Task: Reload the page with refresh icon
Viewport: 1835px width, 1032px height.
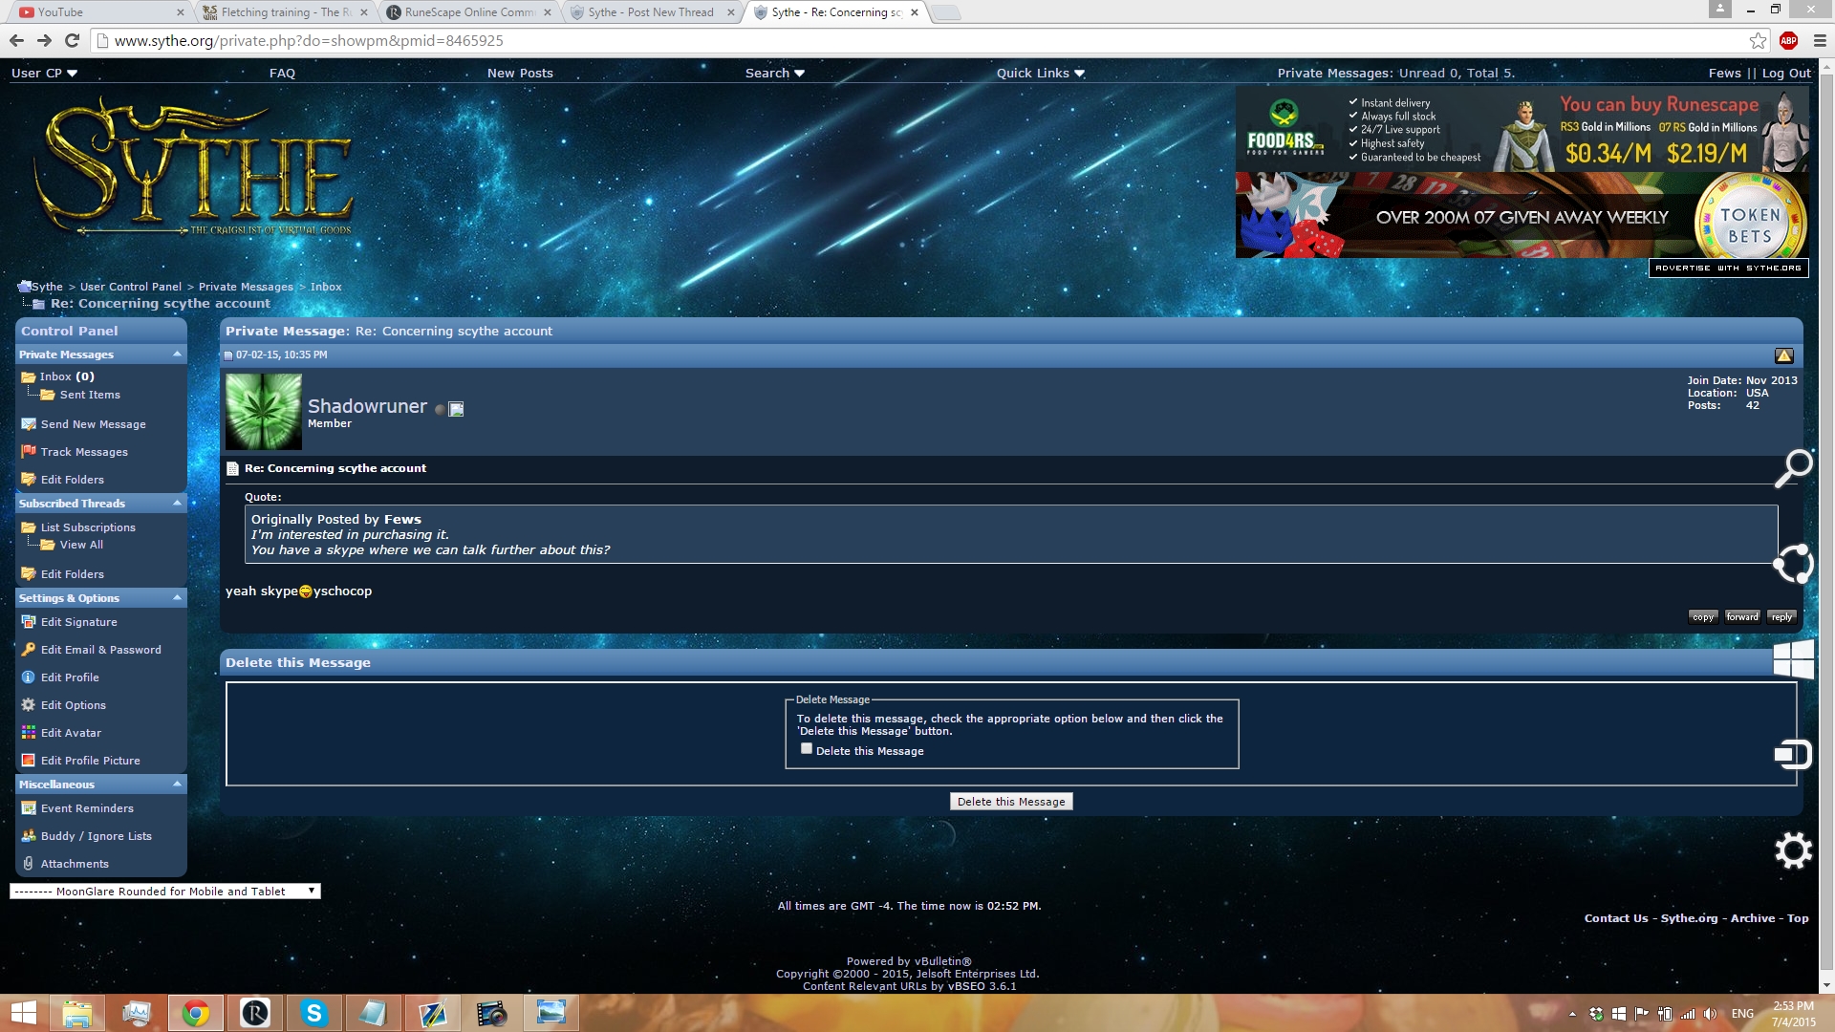Action: pos(72,40)
